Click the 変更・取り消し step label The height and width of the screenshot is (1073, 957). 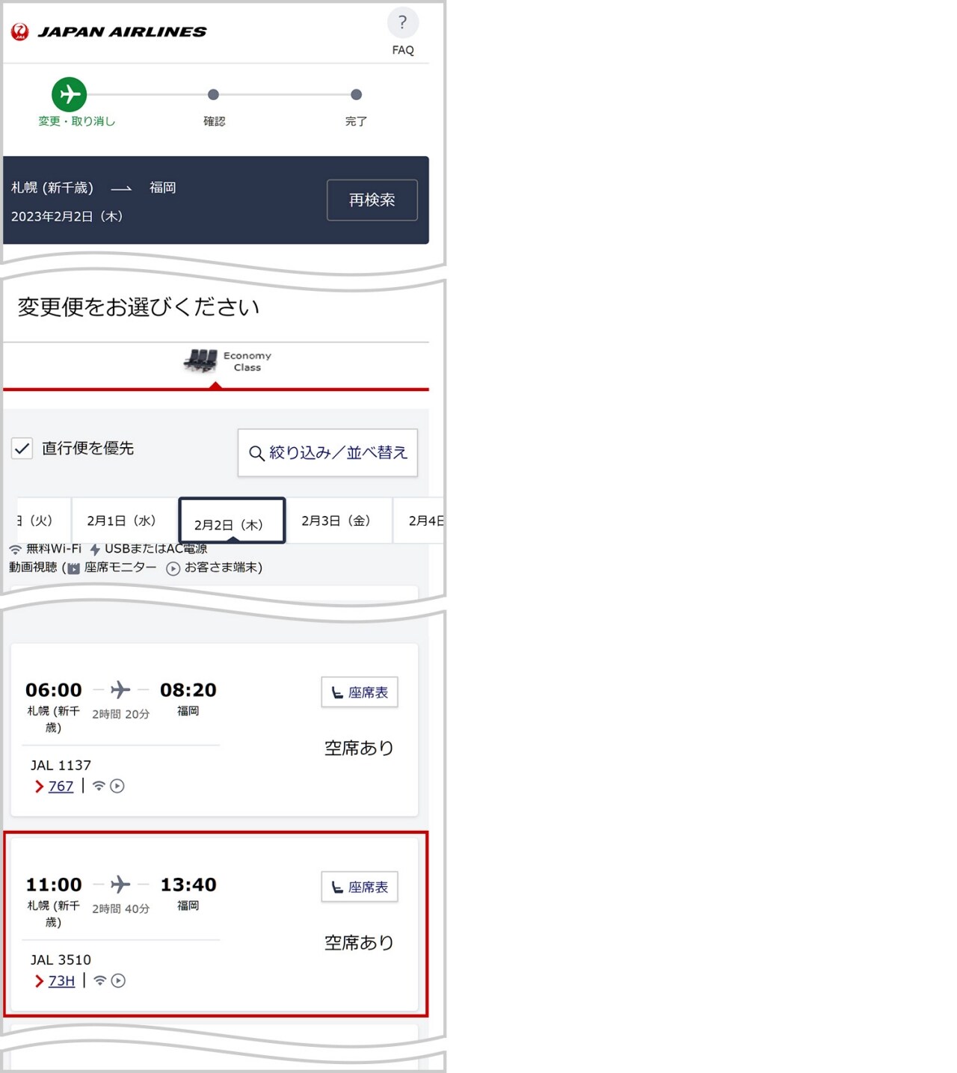pos(77,121)
